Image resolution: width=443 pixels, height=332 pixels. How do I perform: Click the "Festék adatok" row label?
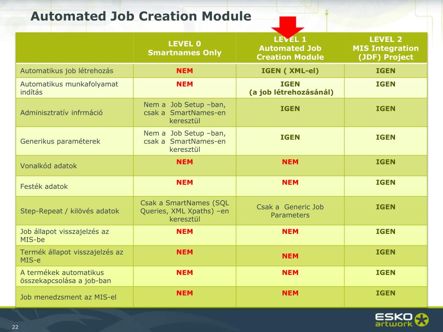44,187
